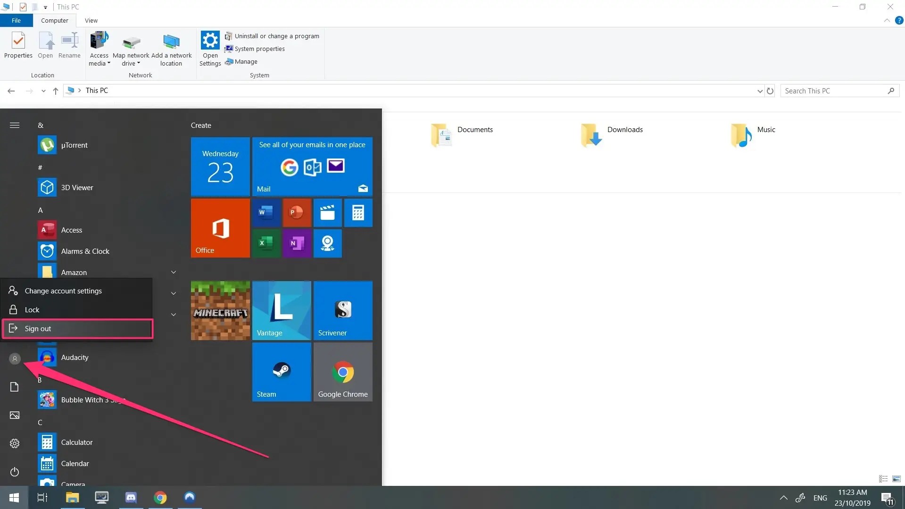Open the File tab

pos(16,20)
